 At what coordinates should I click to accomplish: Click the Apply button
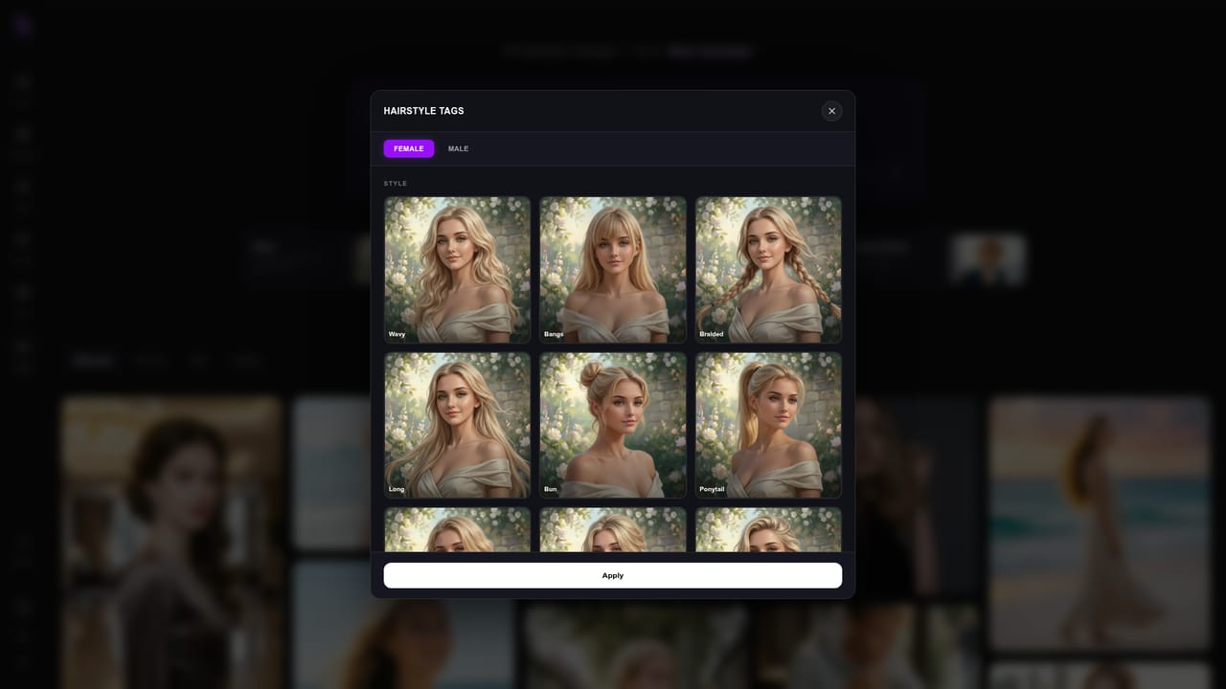pyautogui.click(x=613, y=575)
